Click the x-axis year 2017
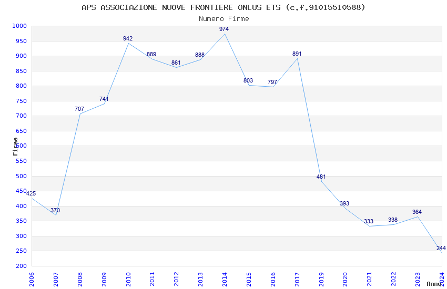Viewport: 447px width, 289px height. coord(297,280)
